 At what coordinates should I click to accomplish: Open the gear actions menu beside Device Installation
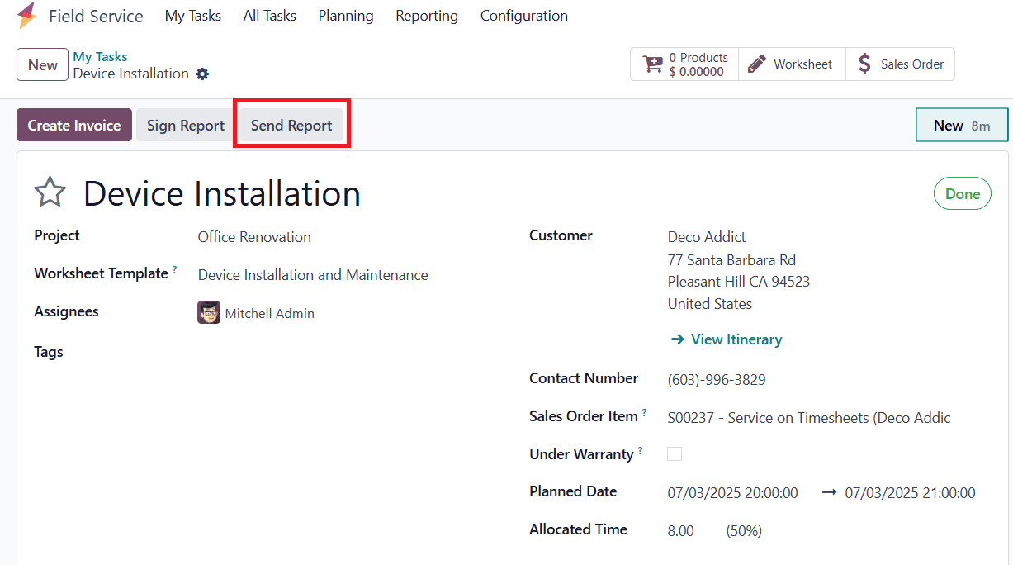click(202, 74)
